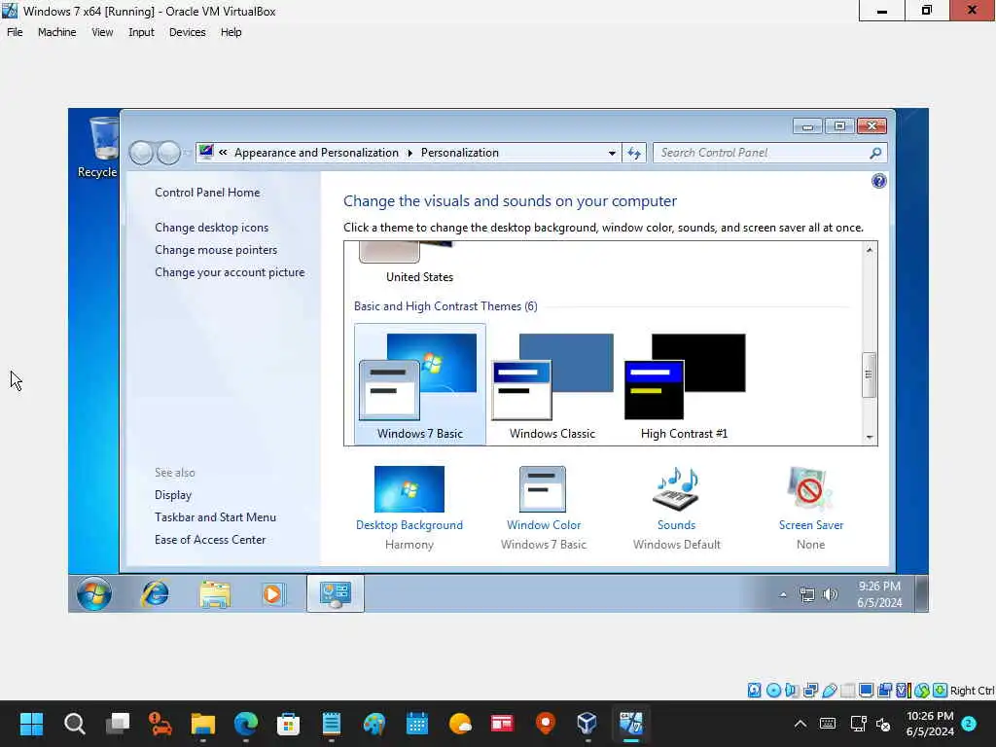Open host File Explorer from taskbar
The height and width of the screenshot is (747, 996).
coord(202,724)
